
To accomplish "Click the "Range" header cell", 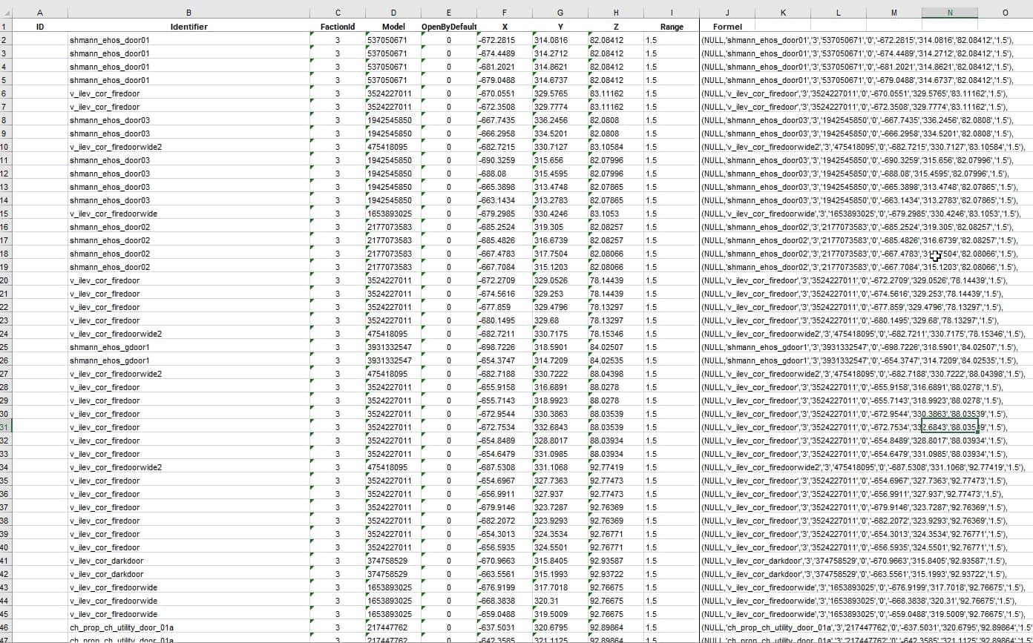I will pyautogui.click(x=672, y=27).
